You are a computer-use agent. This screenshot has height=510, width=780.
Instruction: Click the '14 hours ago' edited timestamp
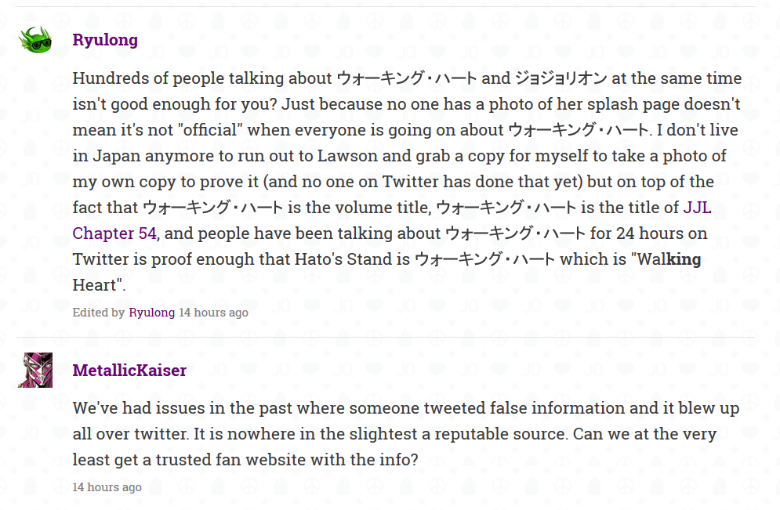coord(213,312)
